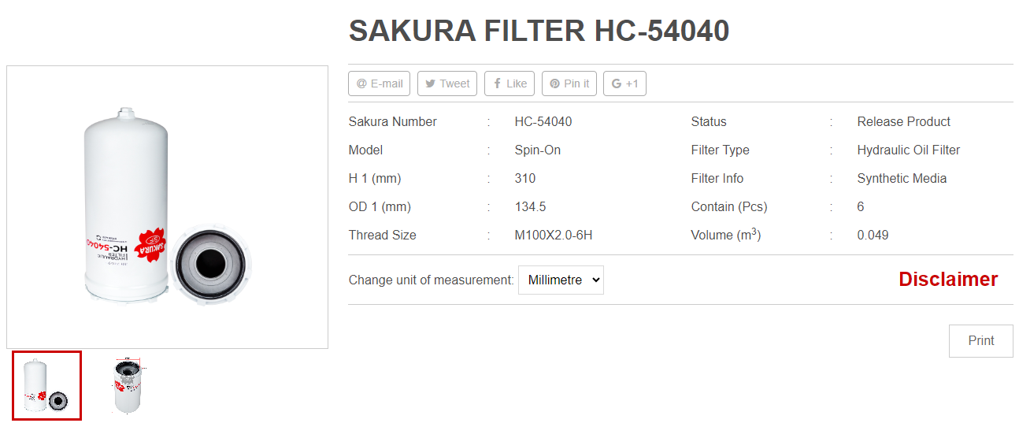Click the Contain (Pcs) value 6
Viewport: 1019px width, 423px height.
pyautogui.click(x=861, y=207)
